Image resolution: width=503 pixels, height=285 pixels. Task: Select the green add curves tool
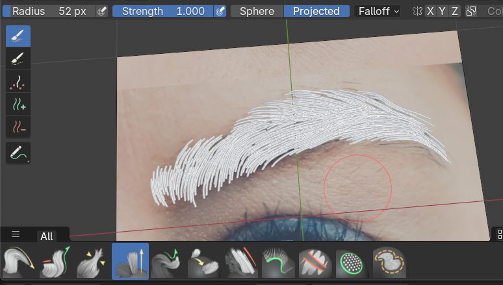coord(18,104)
